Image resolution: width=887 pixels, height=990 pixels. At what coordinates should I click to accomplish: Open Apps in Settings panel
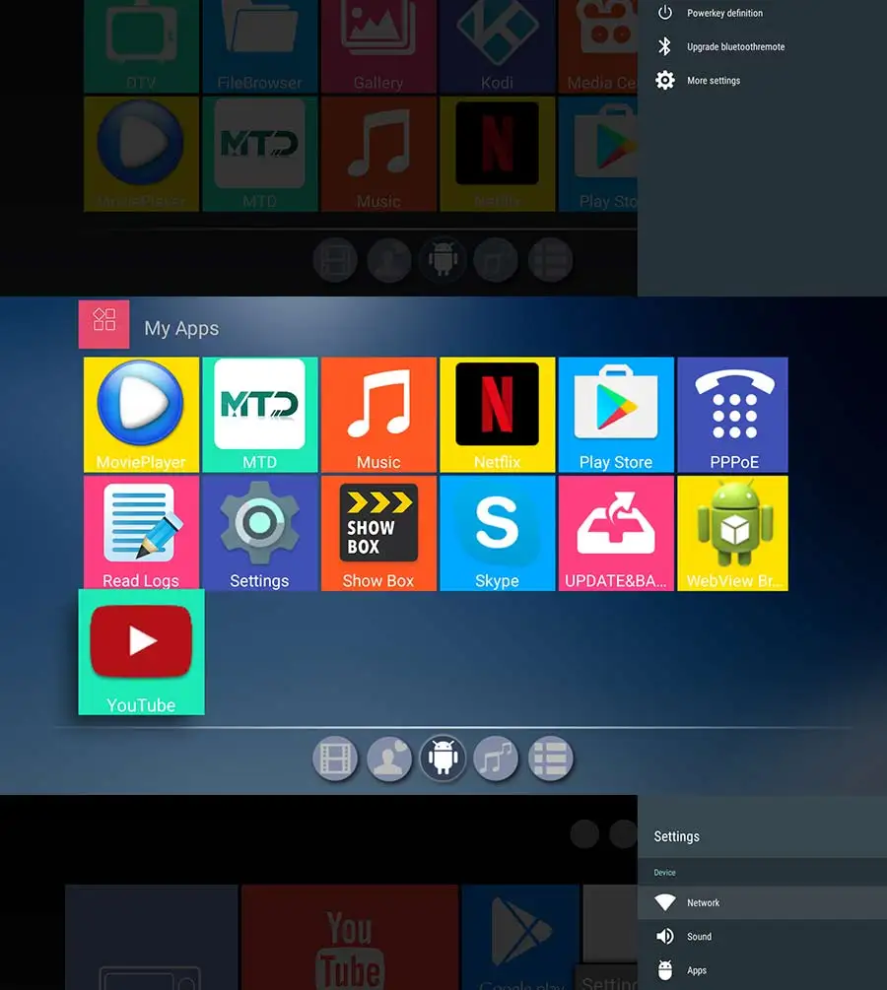click(x=762, y=970)
